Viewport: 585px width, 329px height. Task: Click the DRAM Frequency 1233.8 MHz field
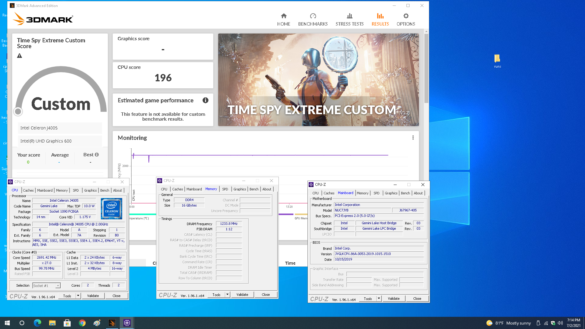click(x=229, y=224)
